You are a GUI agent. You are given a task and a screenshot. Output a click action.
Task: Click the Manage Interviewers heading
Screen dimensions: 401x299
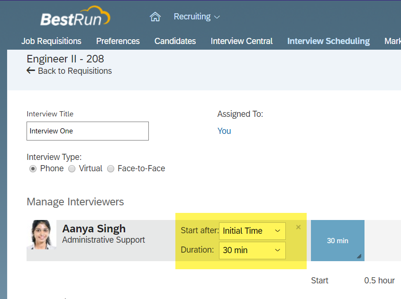tap(75, 202)
